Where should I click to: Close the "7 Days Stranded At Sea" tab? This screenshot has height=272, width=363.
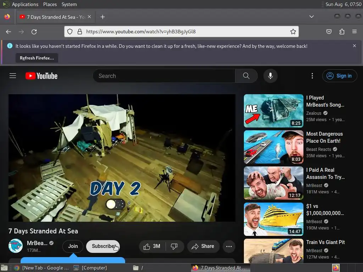tap(89, 17)
